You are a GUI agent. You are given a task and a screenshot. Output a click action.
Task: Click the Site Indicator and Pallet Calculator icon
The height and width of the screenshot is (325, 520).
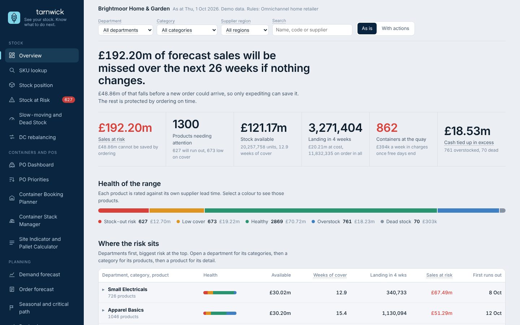click(x=12, y=243)
